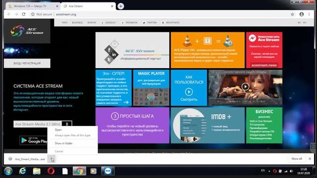Switch to the Windows 7/8 tab

(33, 6)
